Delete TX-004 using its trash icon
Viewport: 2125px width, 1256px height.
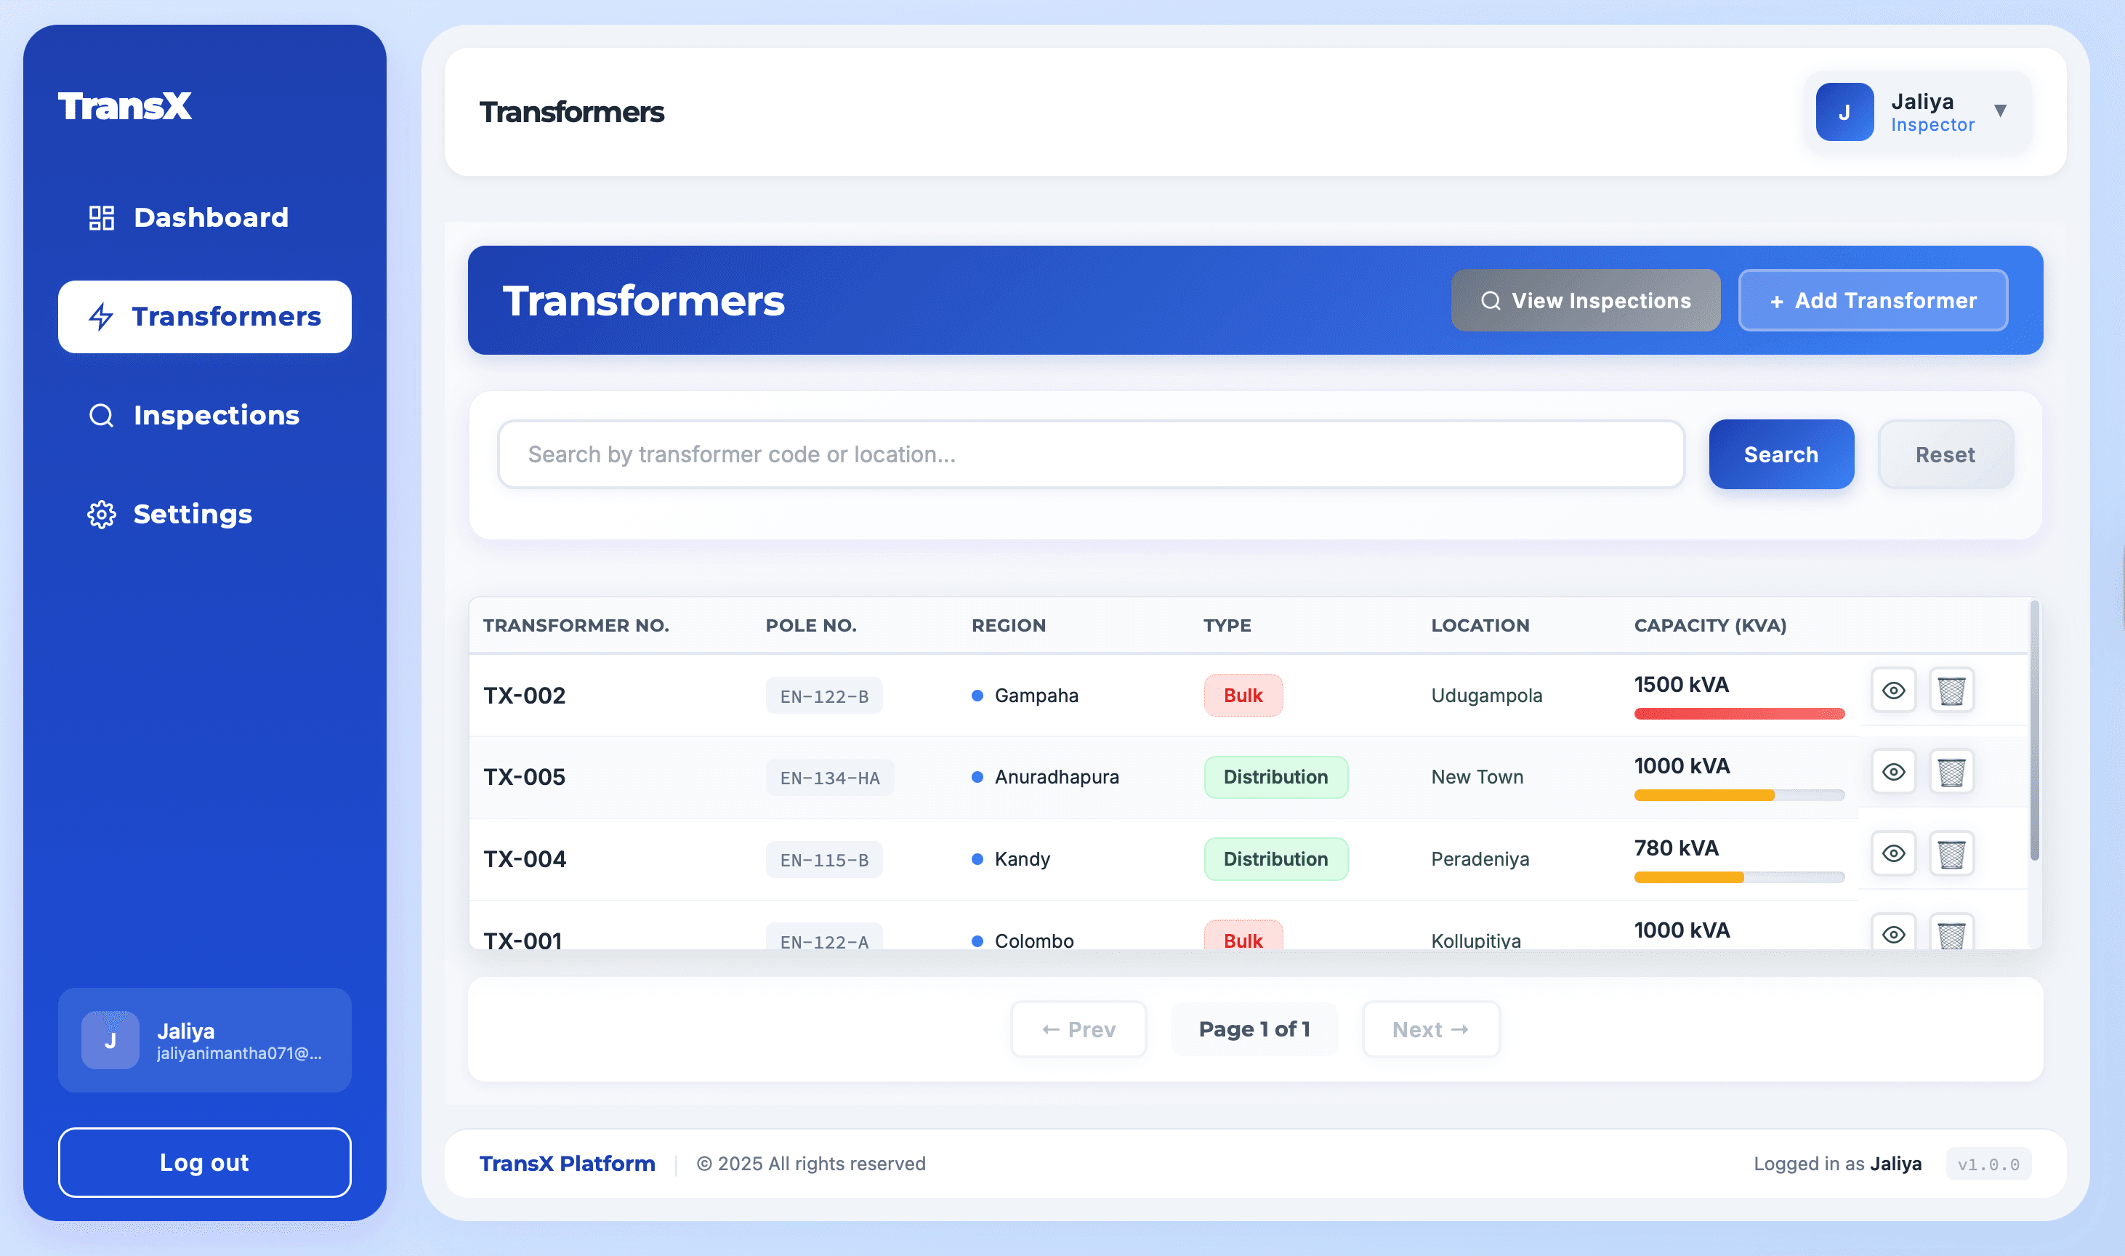click(x=1951, y=853)
